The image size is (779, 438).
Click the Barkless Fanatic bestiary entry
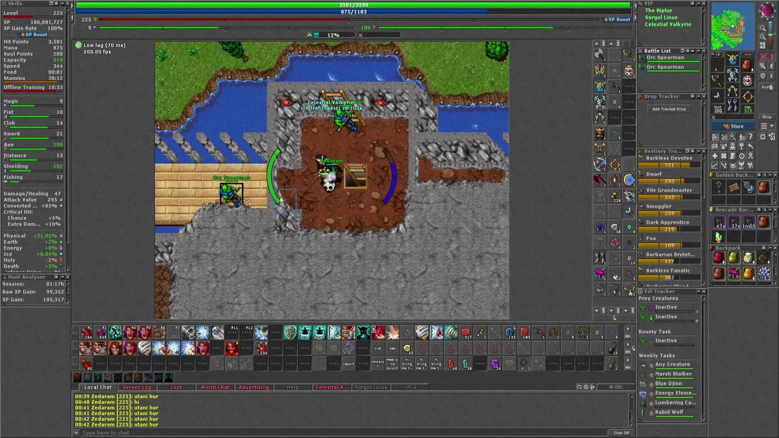click(669, 273)
